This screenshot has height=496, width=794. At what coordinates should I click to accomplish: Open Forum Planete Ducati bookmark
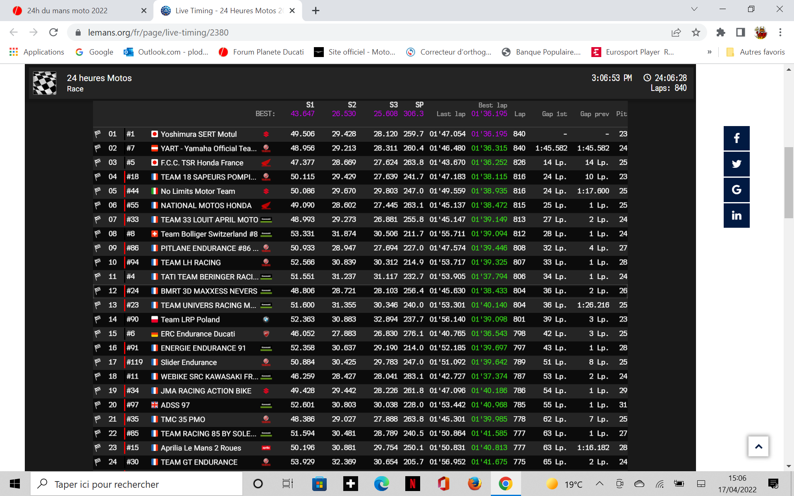click(261, 52)
